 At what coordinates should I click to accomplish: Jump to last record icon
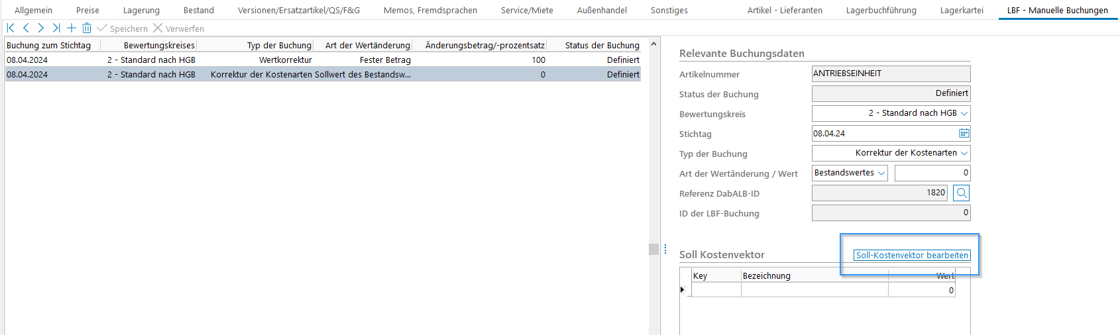pos(56,28)
